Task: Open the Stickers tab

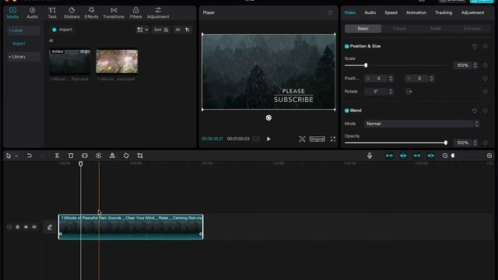Action: click(x=72, y=13)
